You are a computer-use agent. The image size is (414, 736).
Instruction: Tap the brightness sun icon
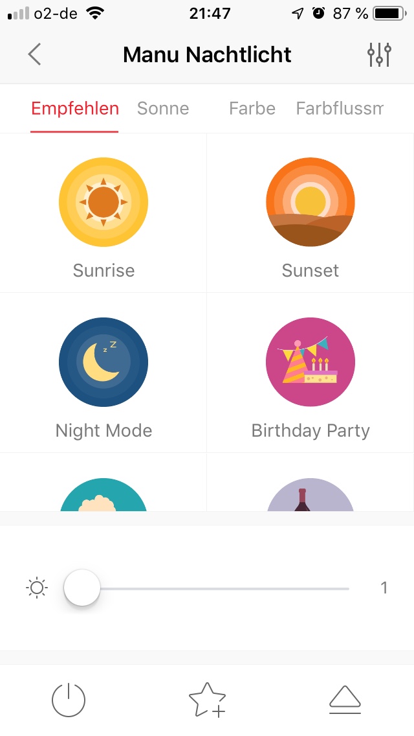[x=37, y=588]
